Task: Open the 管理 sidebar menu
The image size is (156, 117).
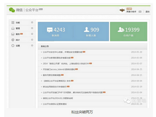Action: pos(22,28)
